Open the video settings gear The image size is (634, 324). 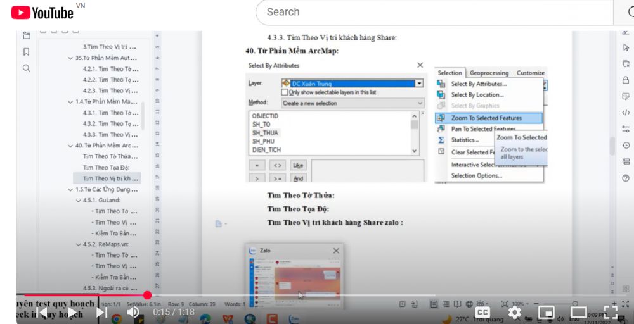click(x=515, y=312)
